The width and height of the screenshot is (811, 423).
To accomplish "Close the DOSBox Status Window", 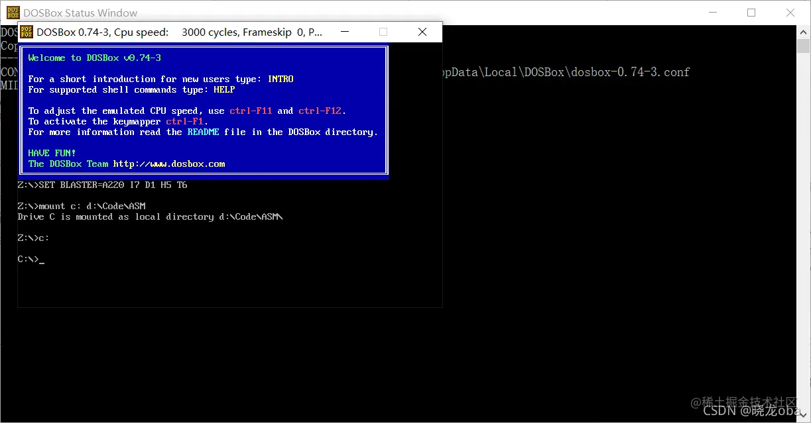I will 790,13.
